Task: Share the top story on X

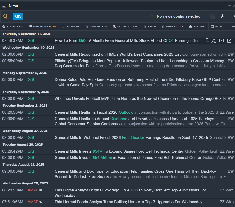Action: tap(214, 41)
